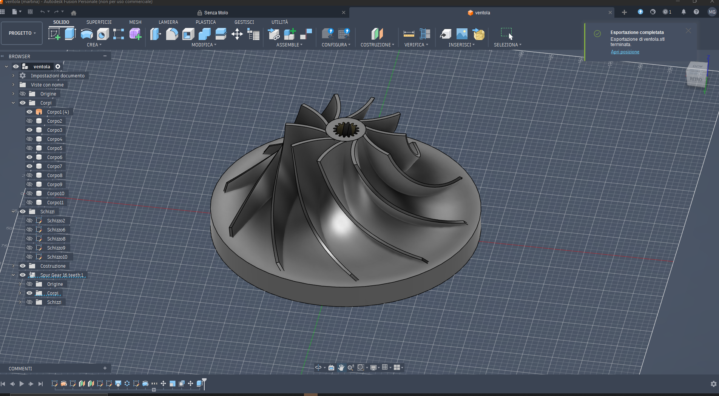Toggle visibility of Schizzo6 sketch
719x396 pixels.
click(x=29, y=230)
